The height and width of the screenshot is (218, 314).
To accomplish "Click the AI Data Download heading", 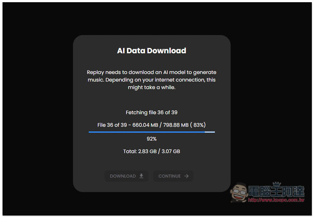I will point(152,51).
